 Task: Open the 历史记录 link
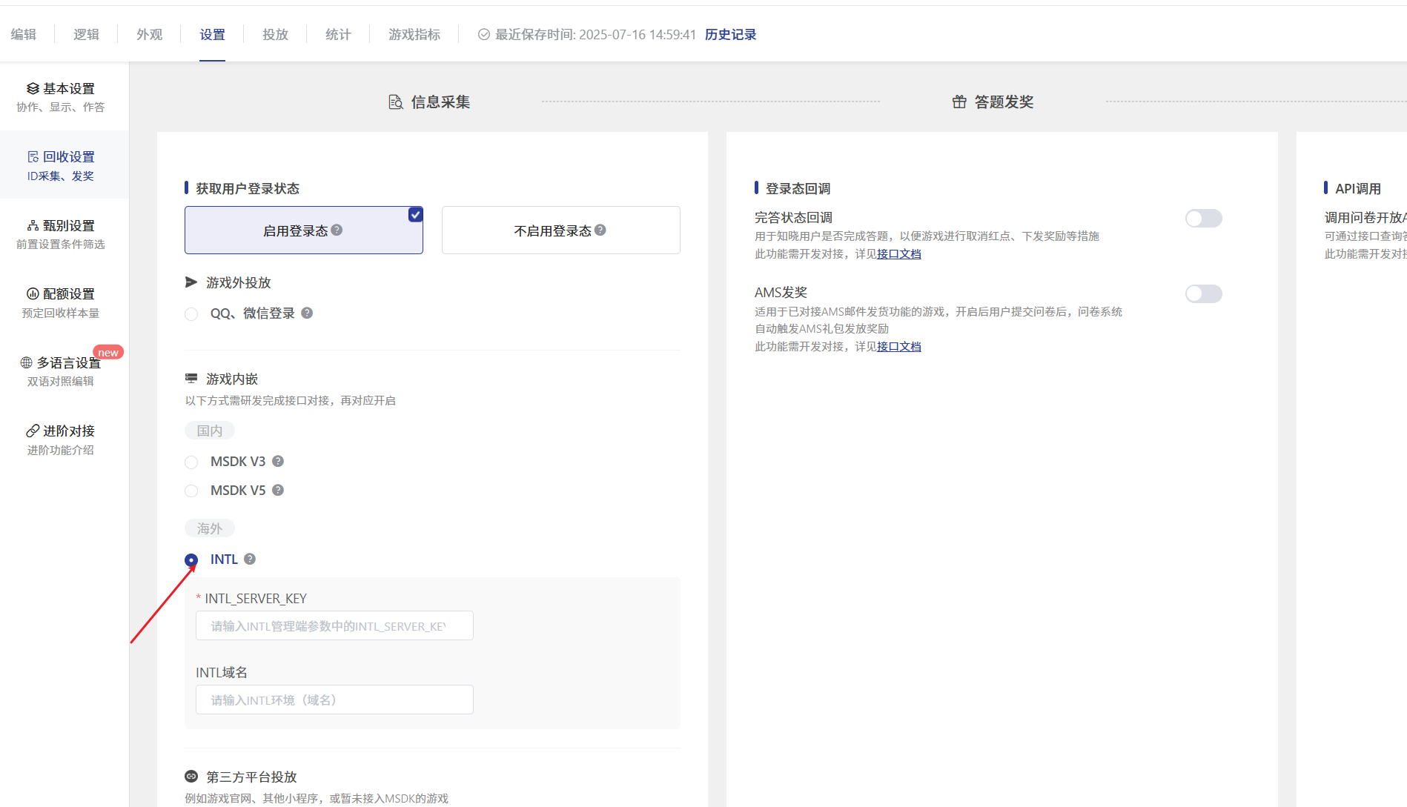point(730,35)
